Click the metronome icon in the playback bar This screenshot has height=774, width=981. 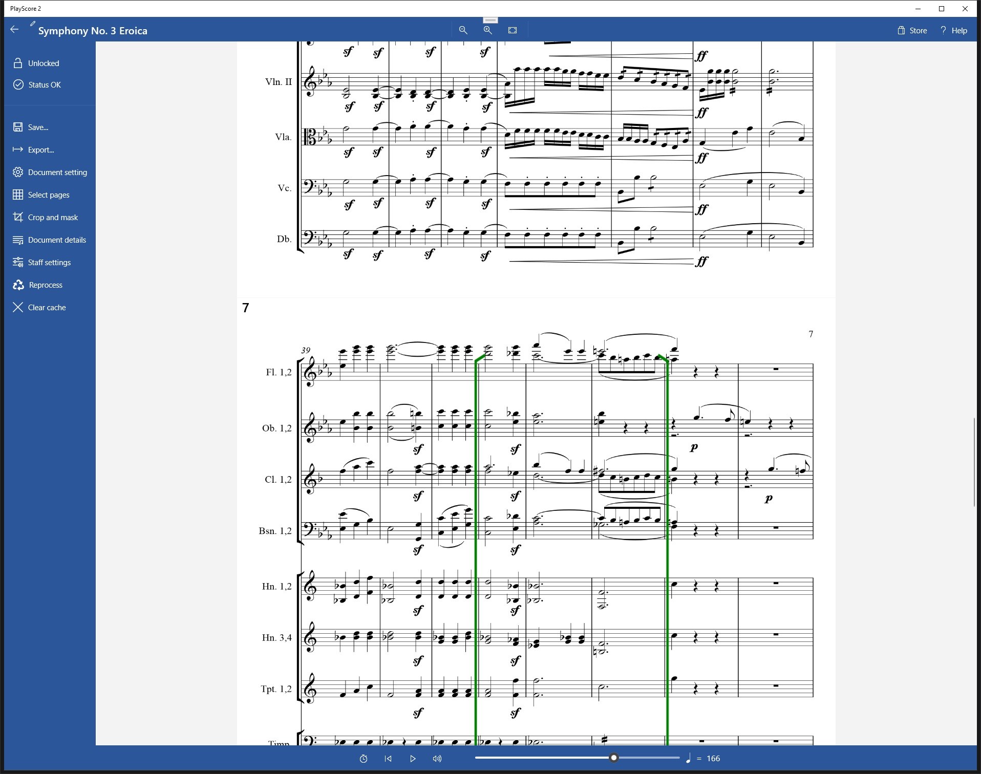pyautogui.click(x=364, y=758)
